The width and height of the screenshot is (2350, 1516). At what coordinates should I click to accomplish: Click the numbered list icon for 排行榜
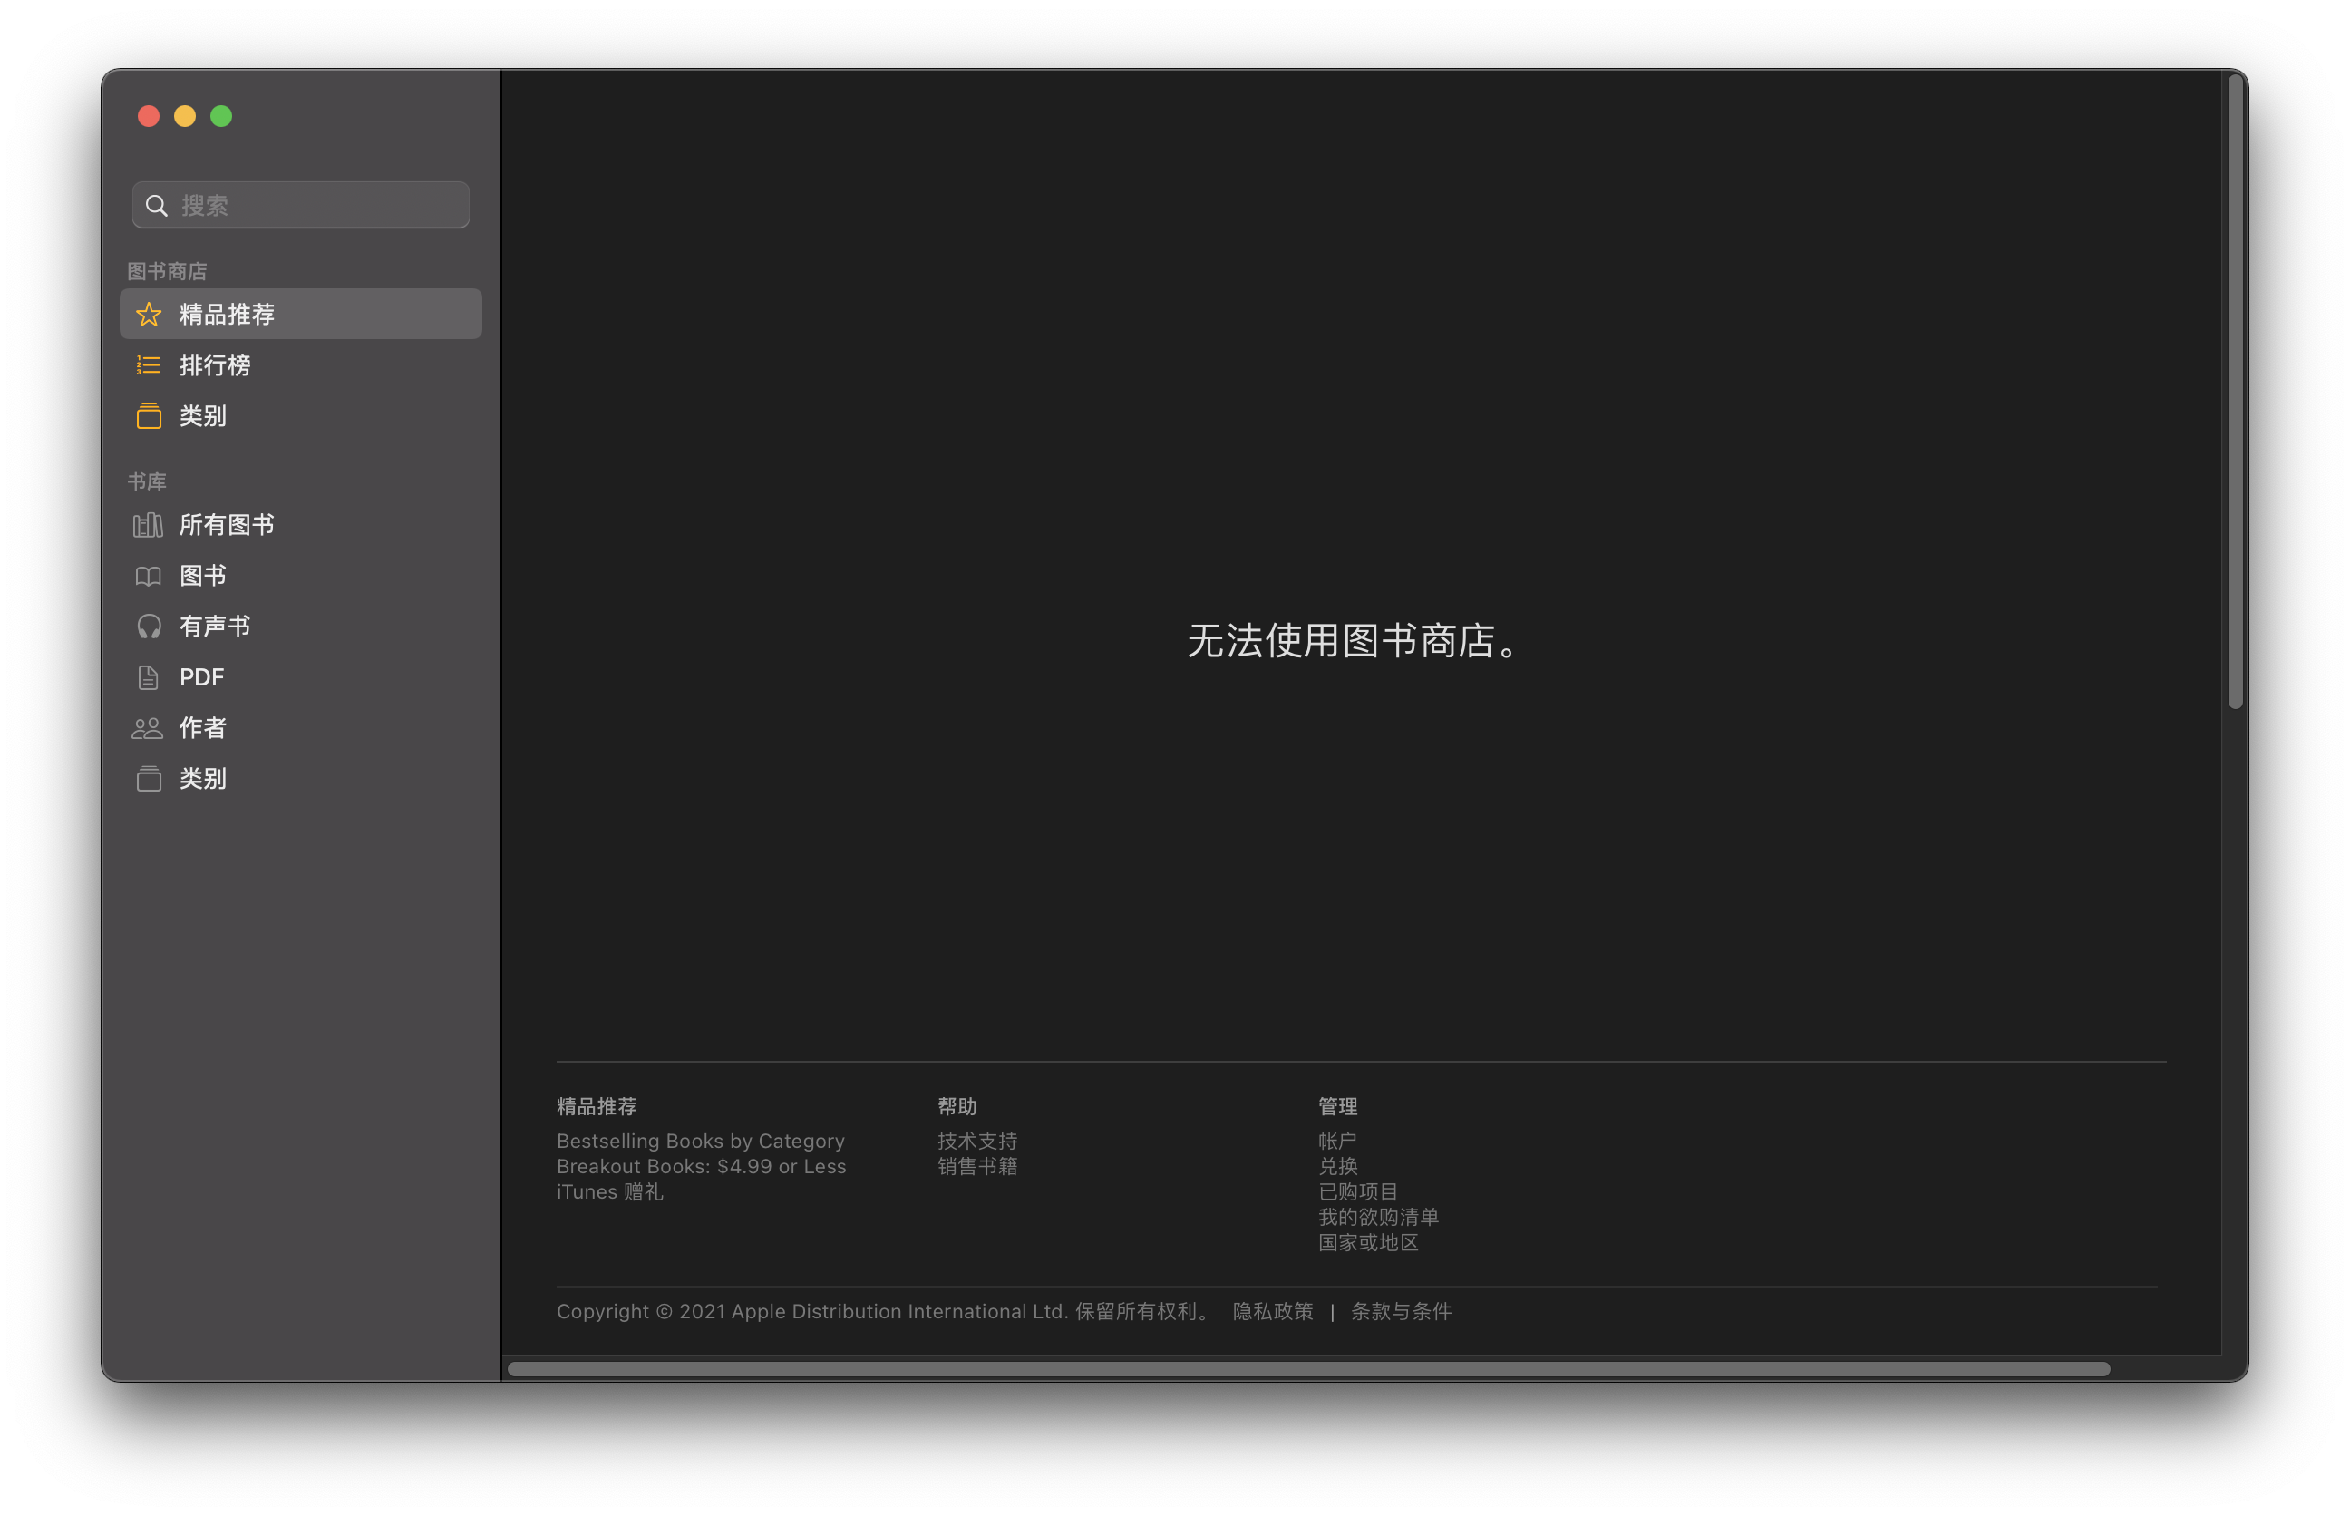(149, 365)
